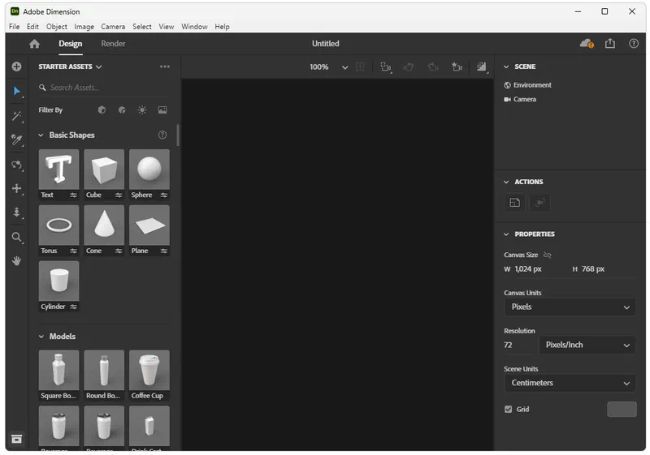Open the CC Libraries panel icon

(x=16, y=440)
